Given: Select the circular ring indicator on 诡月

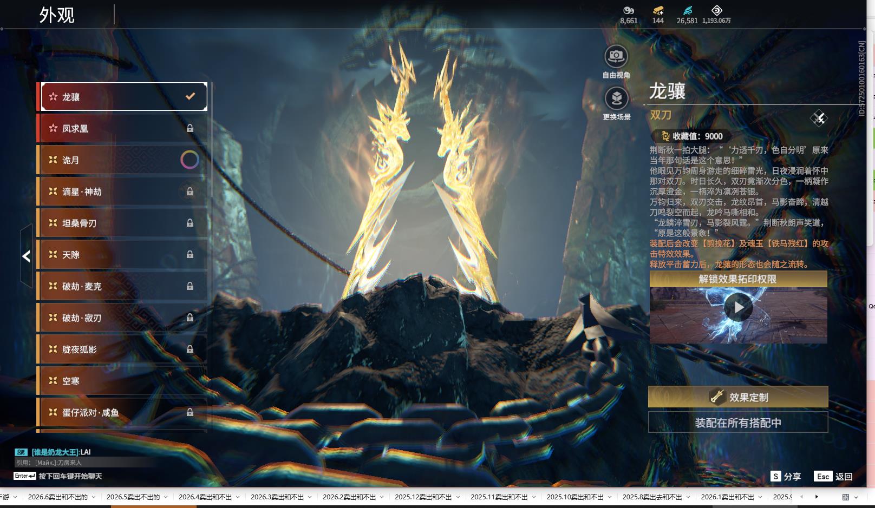Looking at the screenshot, I should [190, 160].
